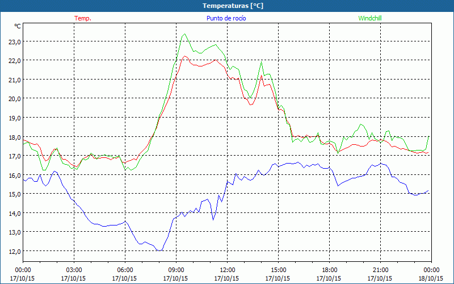Viewport: 454px width, 284px height.
Task: Click the 18,0 y-axis value
Action: [x=15, y=137]
